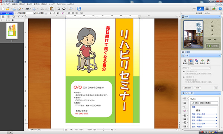Click the star icon in the cover panel
The width and height of the screenshot is (223, 134).
pyautogui.click(x=212, y=35)
